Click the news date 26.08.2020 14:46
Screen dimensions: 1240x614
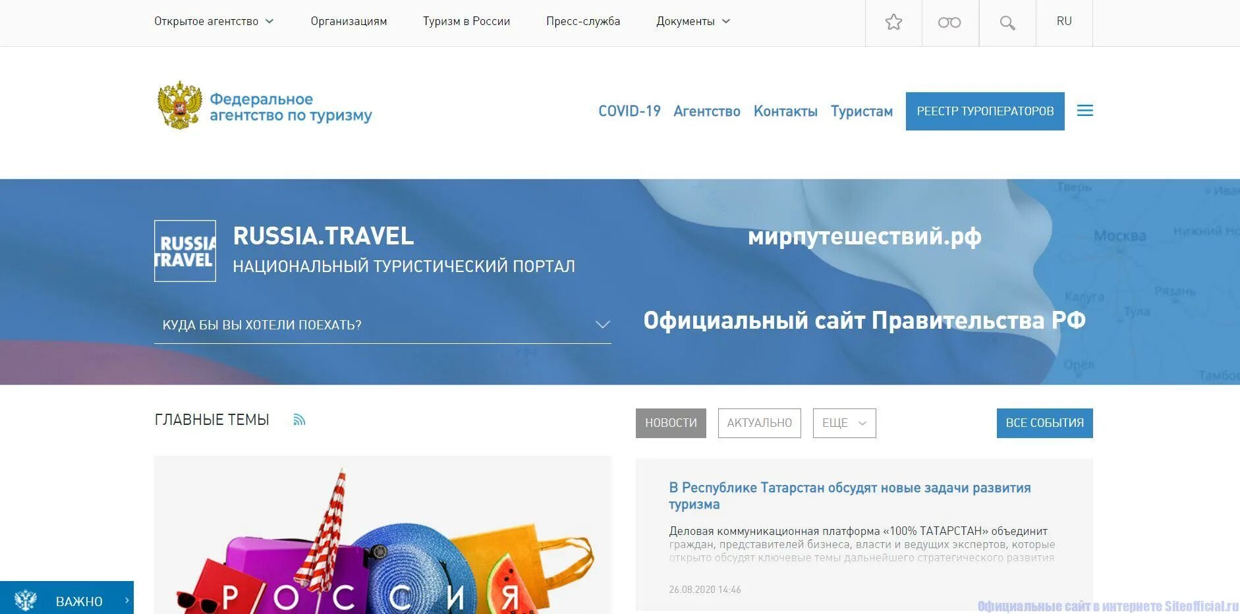pos(705,590)
